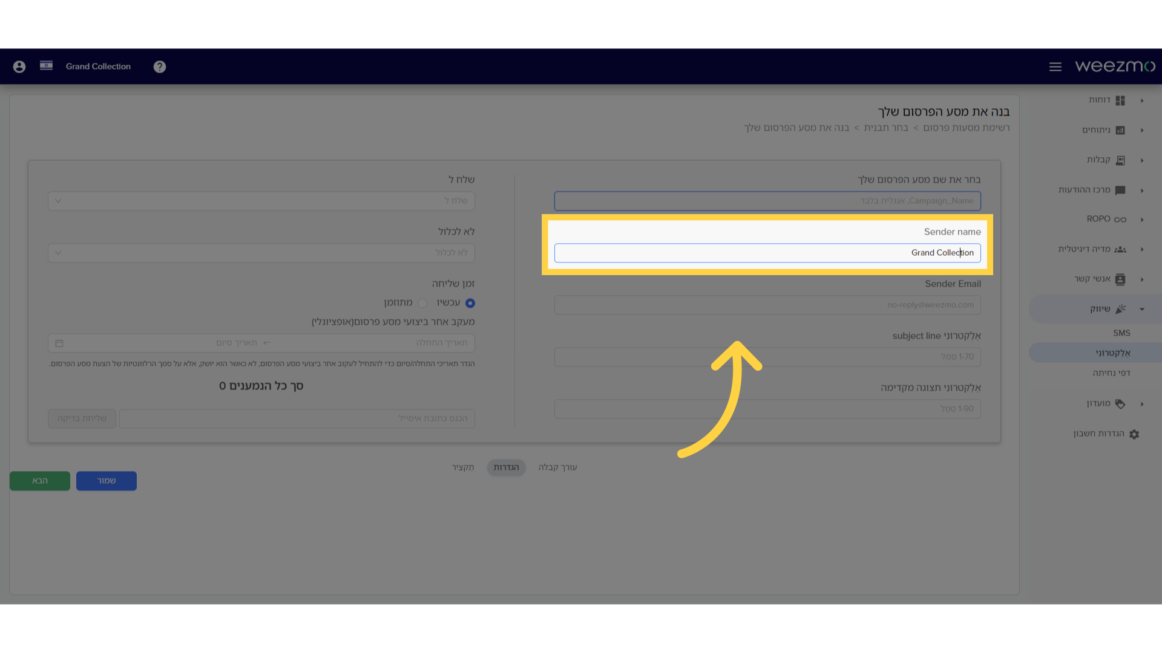Click Grand Collection account name
Screen dimensions: 1162x653
pyautogui.click(x=98, y=67)
